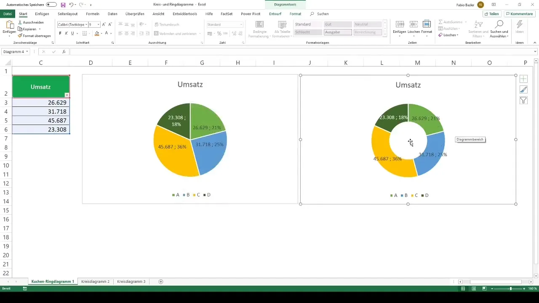This screenshot has height=303, width=539.
Task: Switch to the Einfügen ribbon tab
Action: tap(42, 14)
